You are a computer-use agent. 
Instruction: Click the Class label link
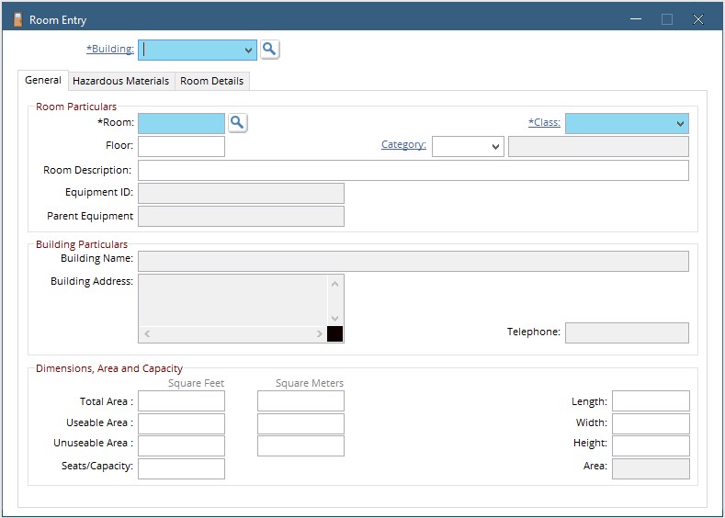(x=544, y=122)
